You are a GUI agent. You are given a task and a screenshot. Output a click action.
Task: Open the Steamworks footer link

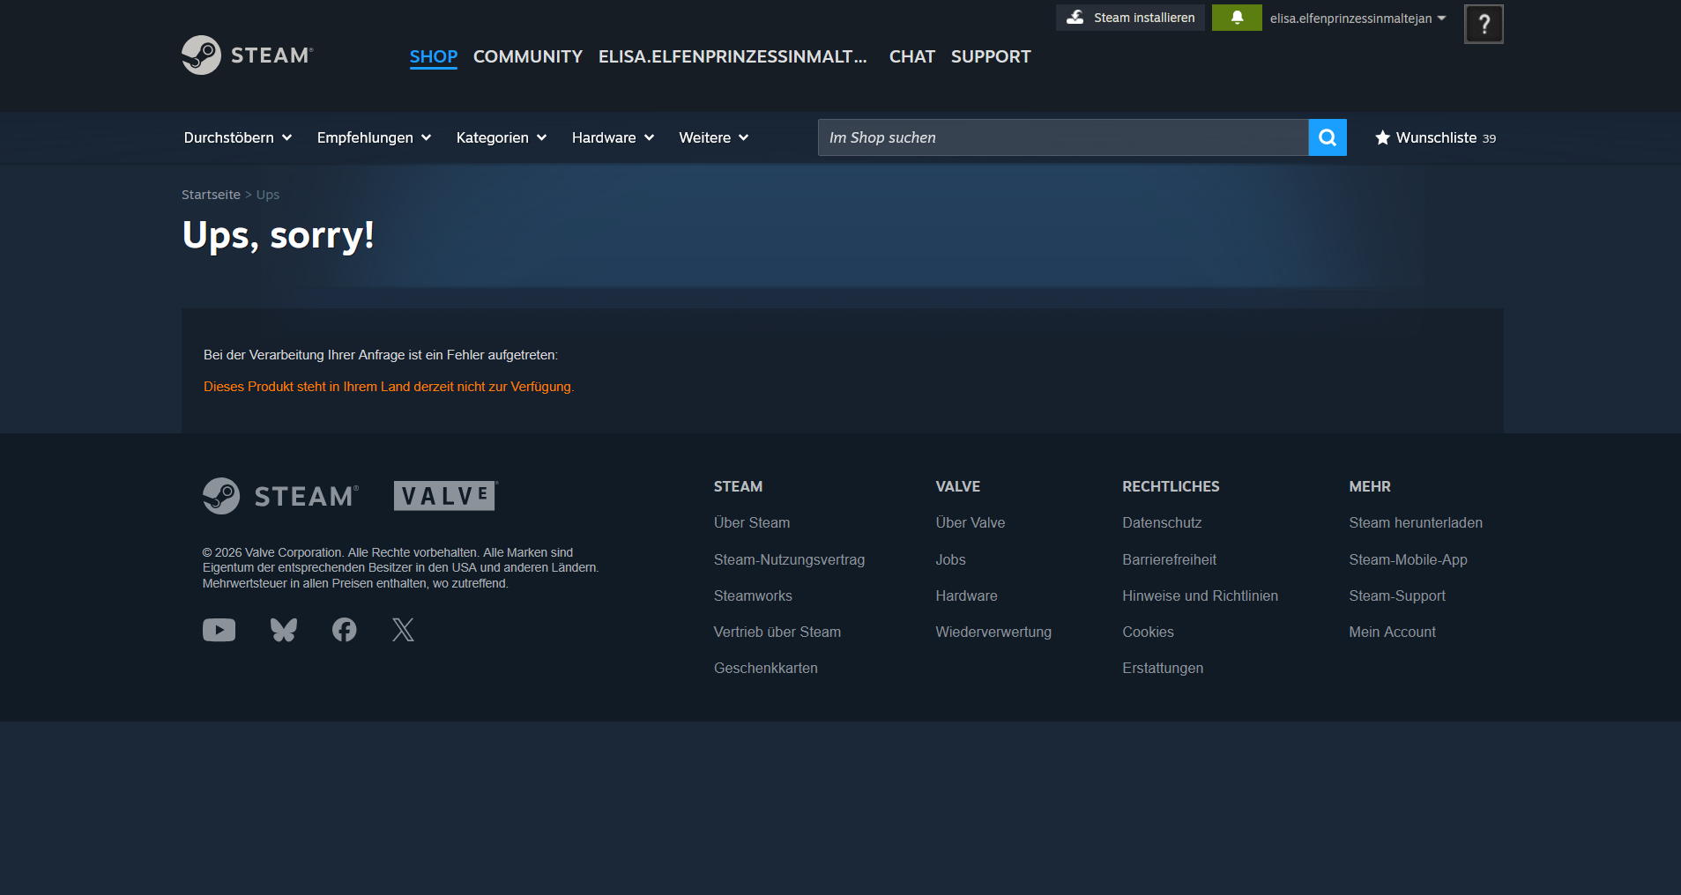(x=753, y=595)
